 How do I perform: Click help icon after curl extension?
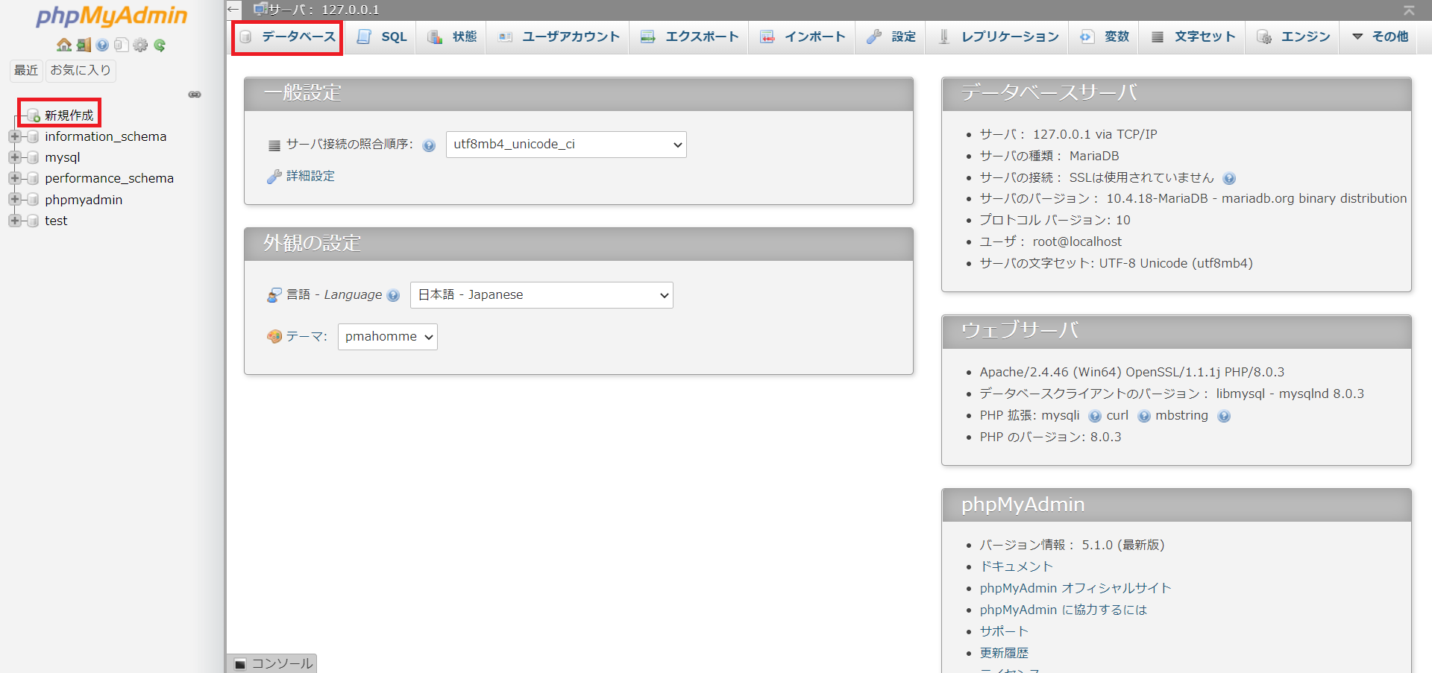click(x=1144, y=416)
